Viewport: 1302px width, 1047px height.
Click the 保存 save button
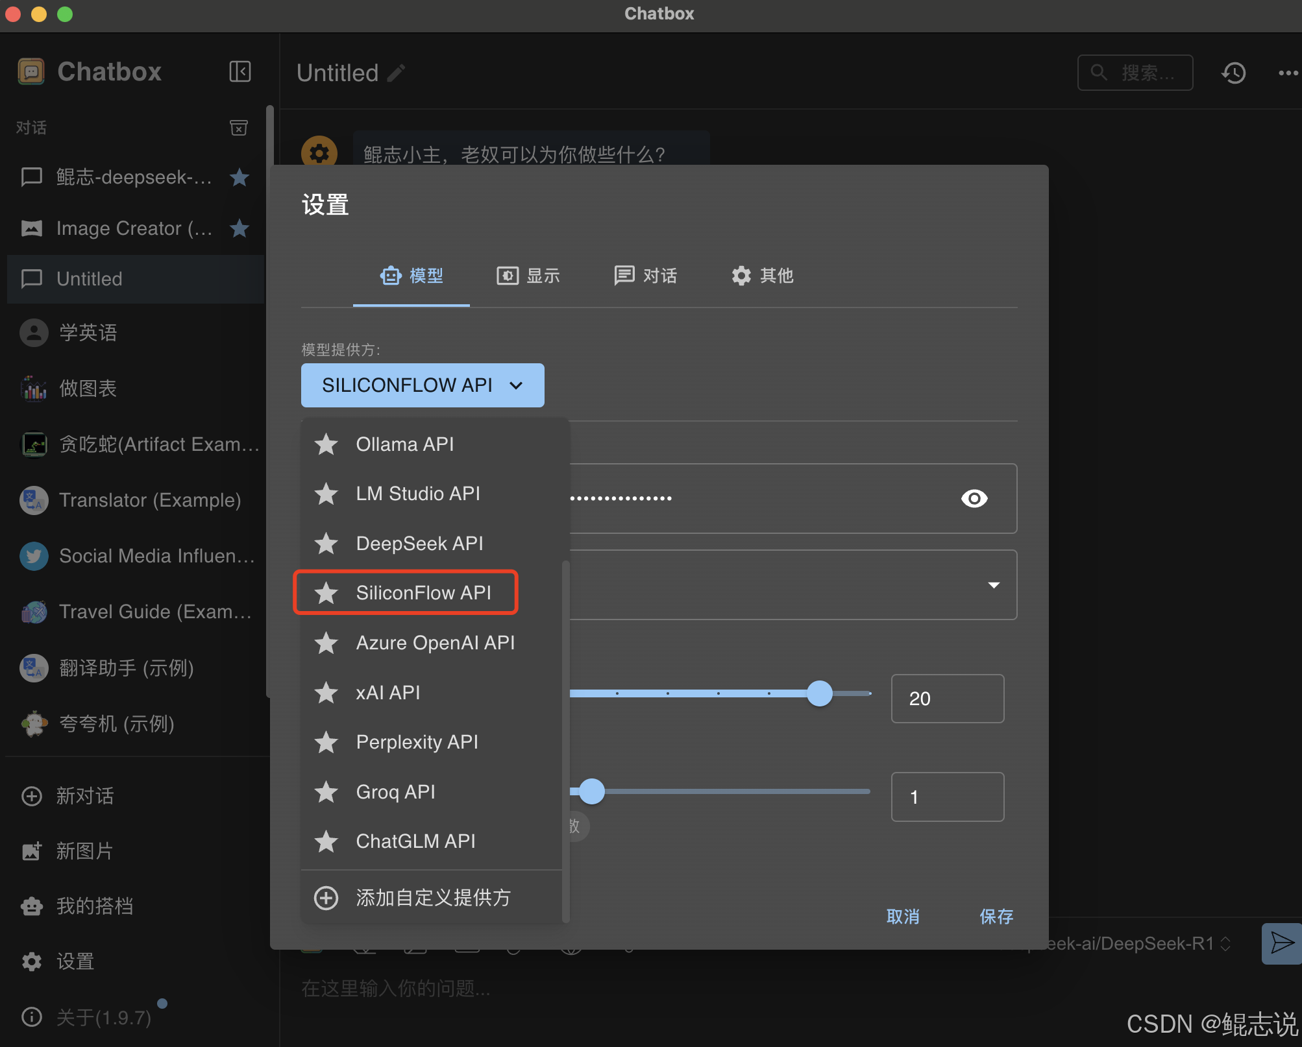996,917
